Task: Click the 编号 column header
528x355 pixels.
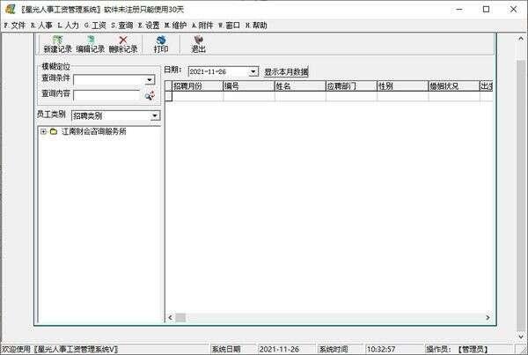Action: point(249,86)
